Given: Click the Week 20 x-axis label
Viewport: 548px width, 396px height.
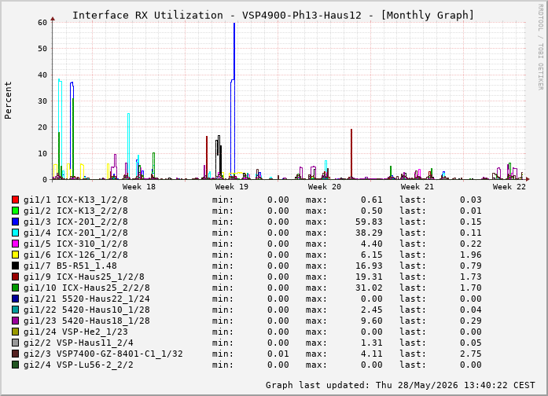Looking at the screenshot, I should (325, 187).
